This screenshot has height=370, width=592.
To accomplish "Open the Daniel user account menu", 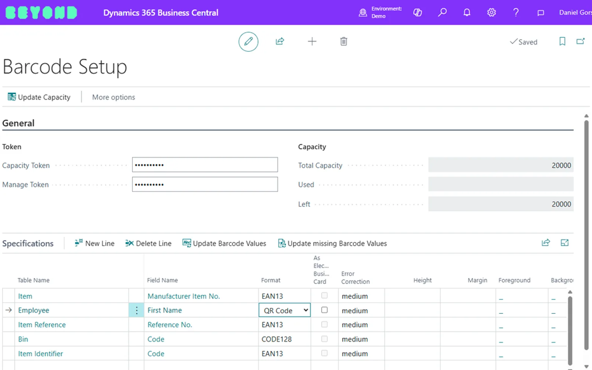I will 575,13.
